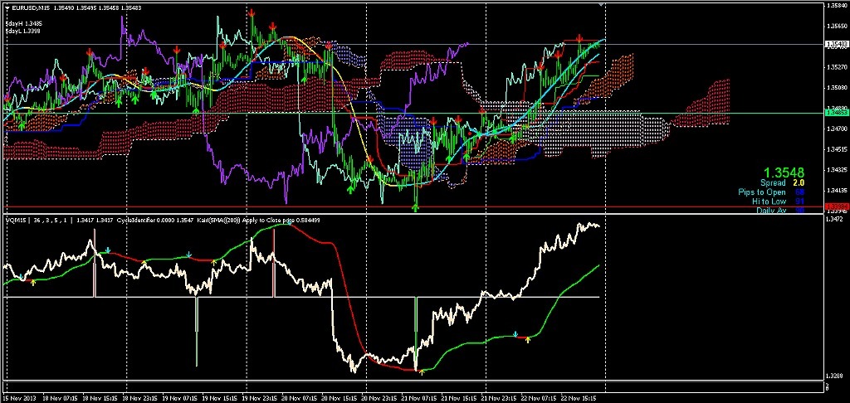The width and height of the screenshot is (850, 403).
Task: Click 1.34325 on the price scale
Action: [835, 170]
